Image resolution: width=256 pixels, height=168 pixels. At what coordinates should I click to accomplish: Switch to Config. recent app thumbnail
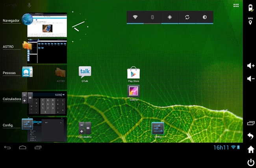tap(47, 129)
